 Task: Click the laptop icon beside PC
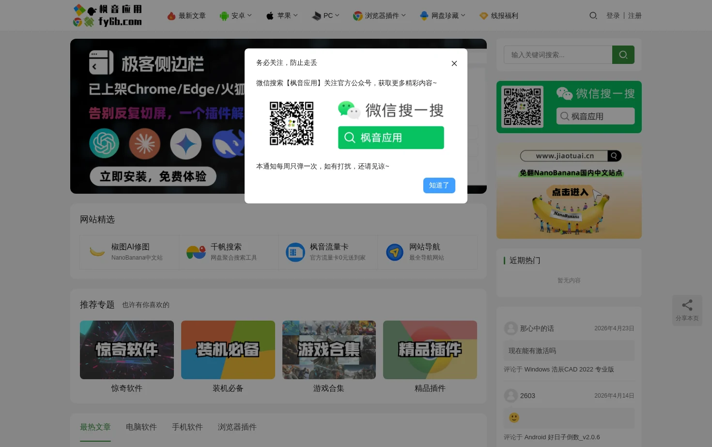316,16
